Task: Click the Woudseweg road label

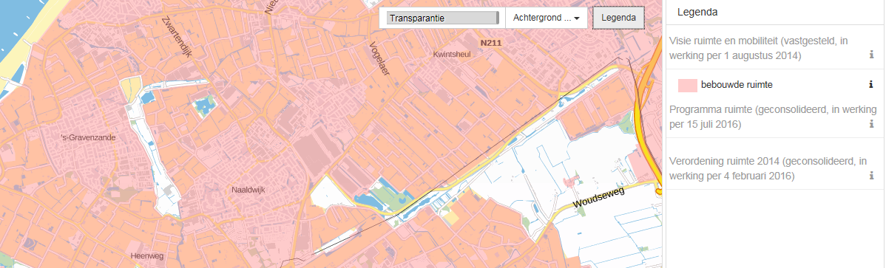Action: pos(598,198)
